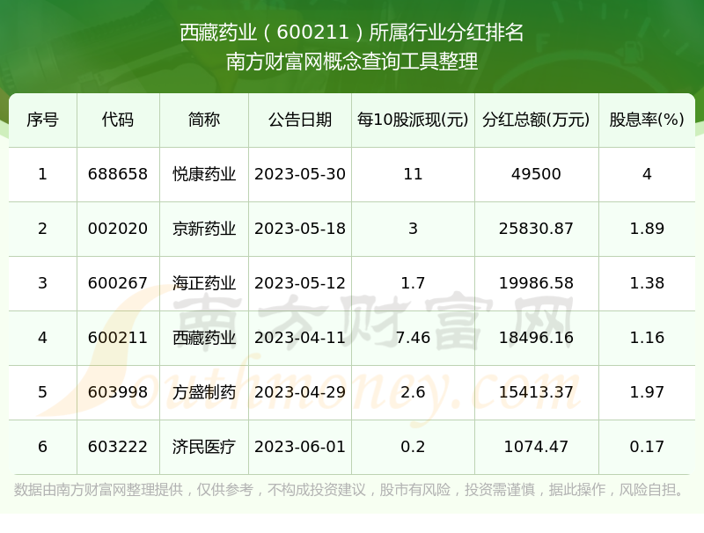
Task: Select stock code 600211 in table
Action: tap(118, 338)
